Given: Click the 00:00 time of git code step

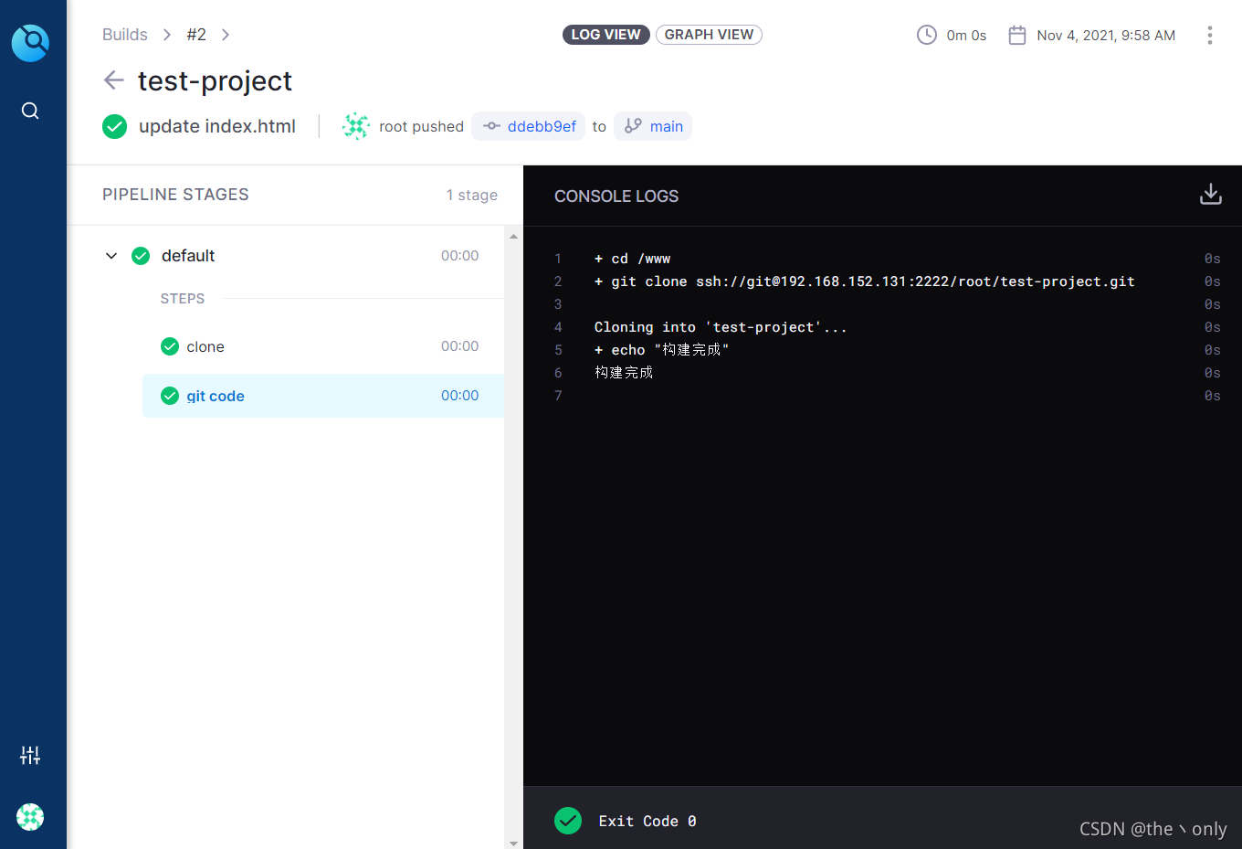Looking at the screenshot, I should pos(459,396).
